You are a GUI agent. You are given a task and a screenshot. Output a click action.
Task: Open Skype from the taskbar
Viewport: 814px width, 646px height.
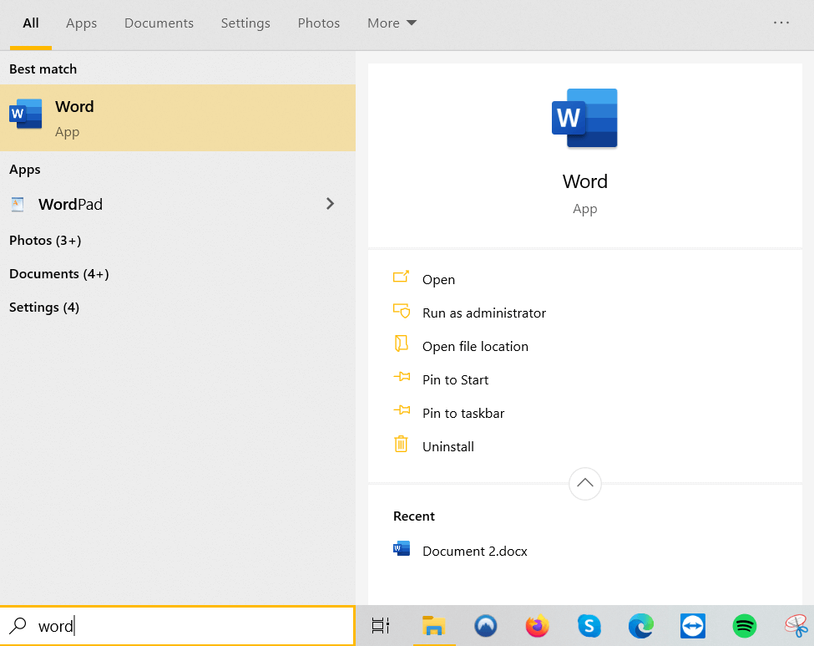[x=589, y=625]
